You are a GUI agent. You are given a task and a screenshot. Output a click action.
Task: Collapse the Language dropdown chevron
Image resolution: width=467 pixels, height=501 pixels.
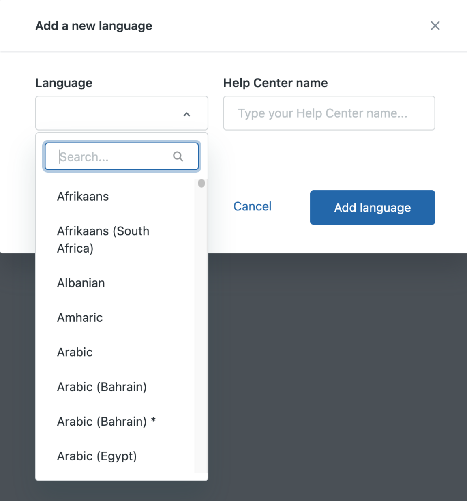tap(186, 114)
